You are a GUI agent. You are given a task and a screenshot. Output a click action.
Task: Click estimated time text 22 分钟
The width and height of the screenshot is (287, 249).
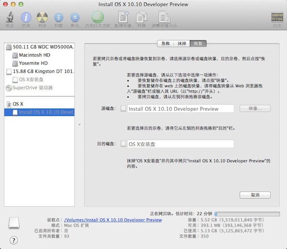[204, 214]
